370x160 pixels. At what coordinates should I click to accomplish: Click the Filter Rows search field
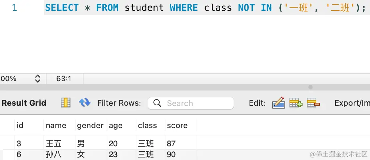[x=191, y=103]
